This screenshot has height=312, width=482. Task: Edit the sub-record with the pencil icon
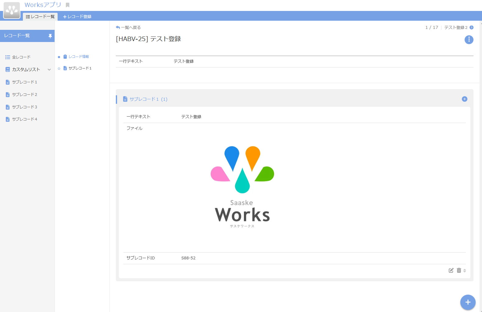(x=451, y=270)
